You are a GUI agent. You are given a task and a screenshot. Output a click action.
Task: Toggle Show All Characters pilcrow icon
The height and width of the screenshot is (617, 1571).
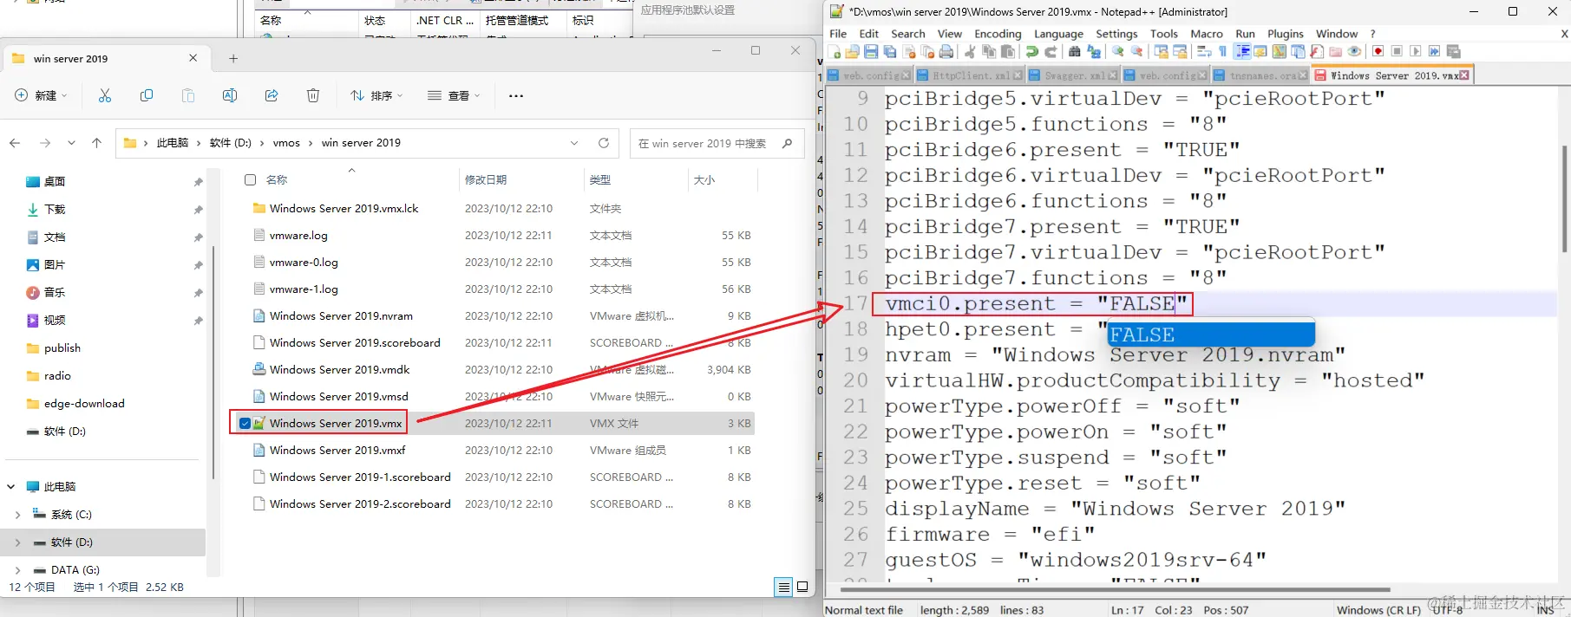1223,52
